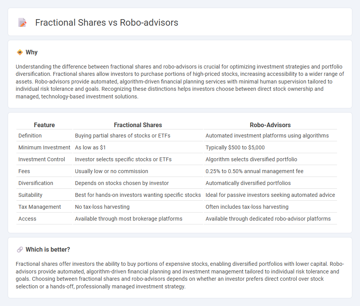This screenshot has height=306, width=360.
Task: Select the 'Suitability' row label
Action: (30, 195)
